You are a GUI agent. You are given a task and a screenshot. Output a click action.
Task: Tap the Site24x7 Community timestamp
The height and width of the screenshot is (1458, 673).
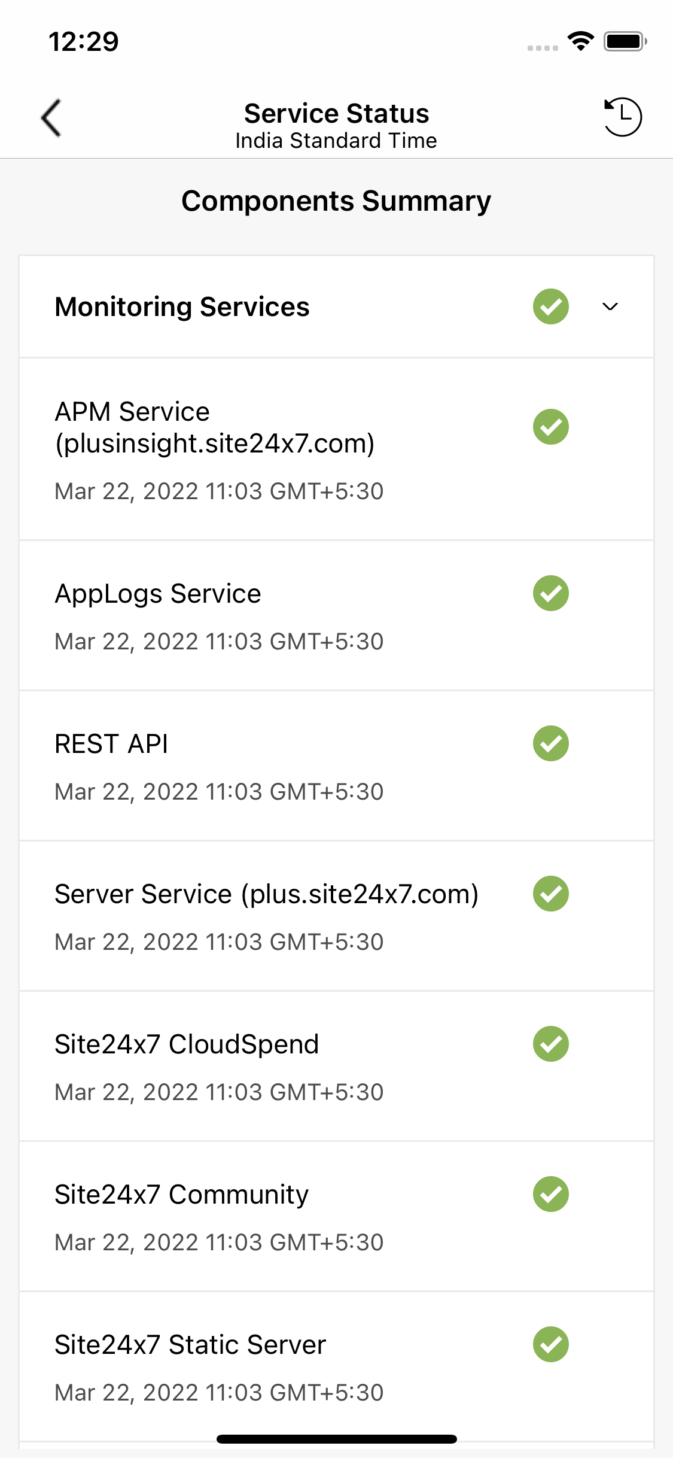click(219, 1243)
